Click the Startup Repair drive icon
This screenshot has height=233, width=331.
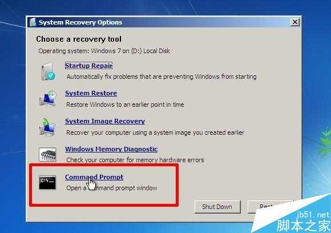tap(48, 72)
